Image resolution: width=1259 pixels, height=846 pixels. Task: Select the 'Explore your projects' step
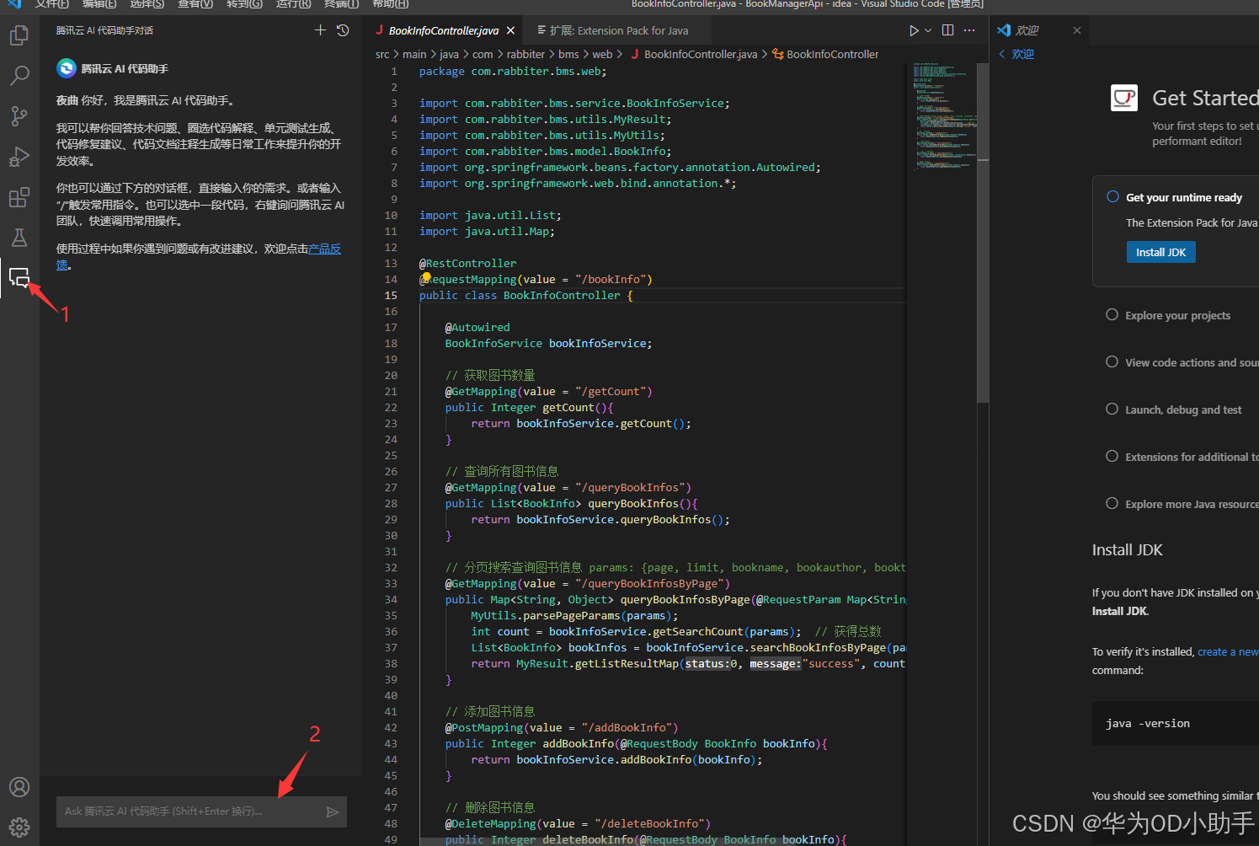click(1177, 315)
